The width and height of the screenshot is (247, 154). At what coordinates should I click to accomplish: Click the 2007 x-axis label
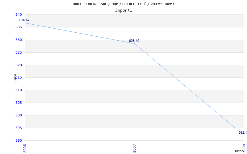134,148
